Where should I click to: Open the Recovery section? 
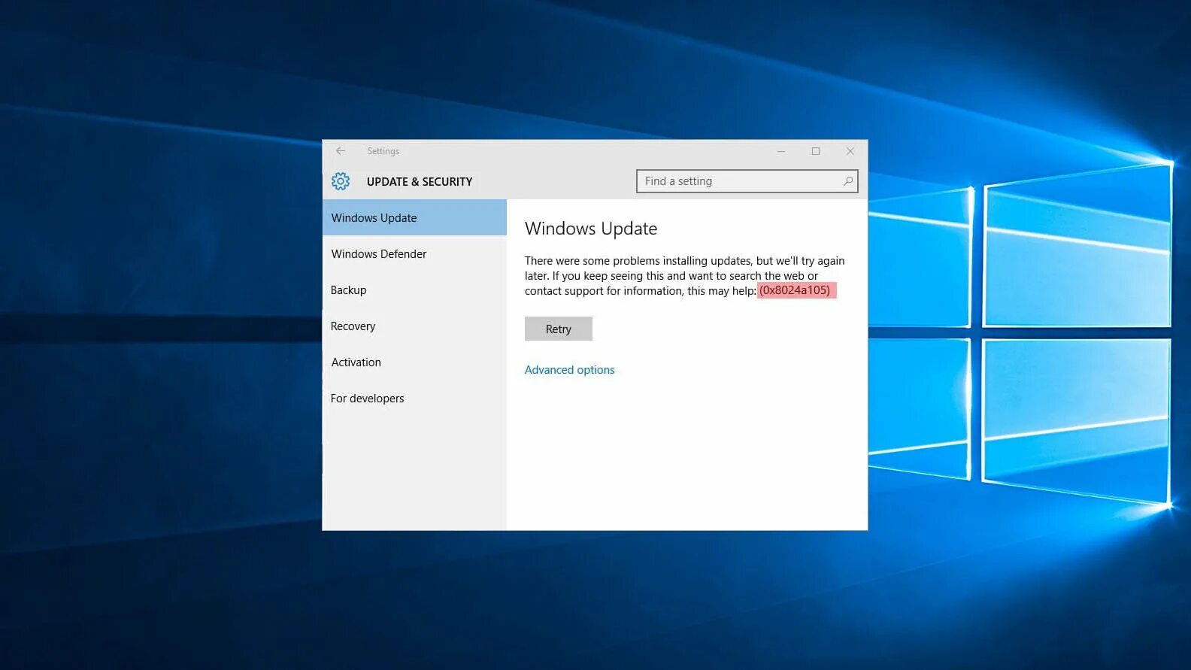tap(414, 326)
